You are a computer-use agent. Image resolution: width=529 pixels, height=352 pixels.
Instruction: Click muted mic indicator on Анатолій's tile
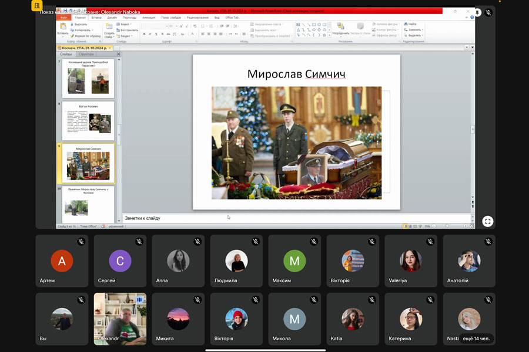coord(488,242)
